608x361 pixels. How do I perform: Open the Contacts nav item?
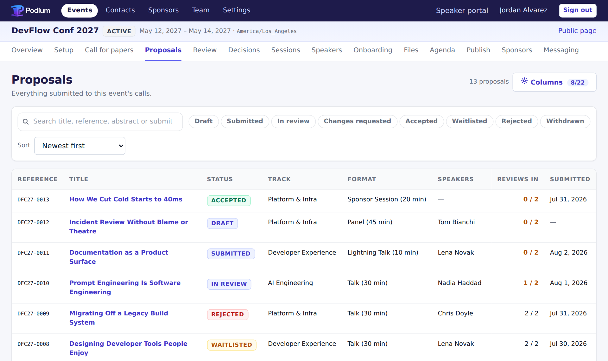click(120, 10)
